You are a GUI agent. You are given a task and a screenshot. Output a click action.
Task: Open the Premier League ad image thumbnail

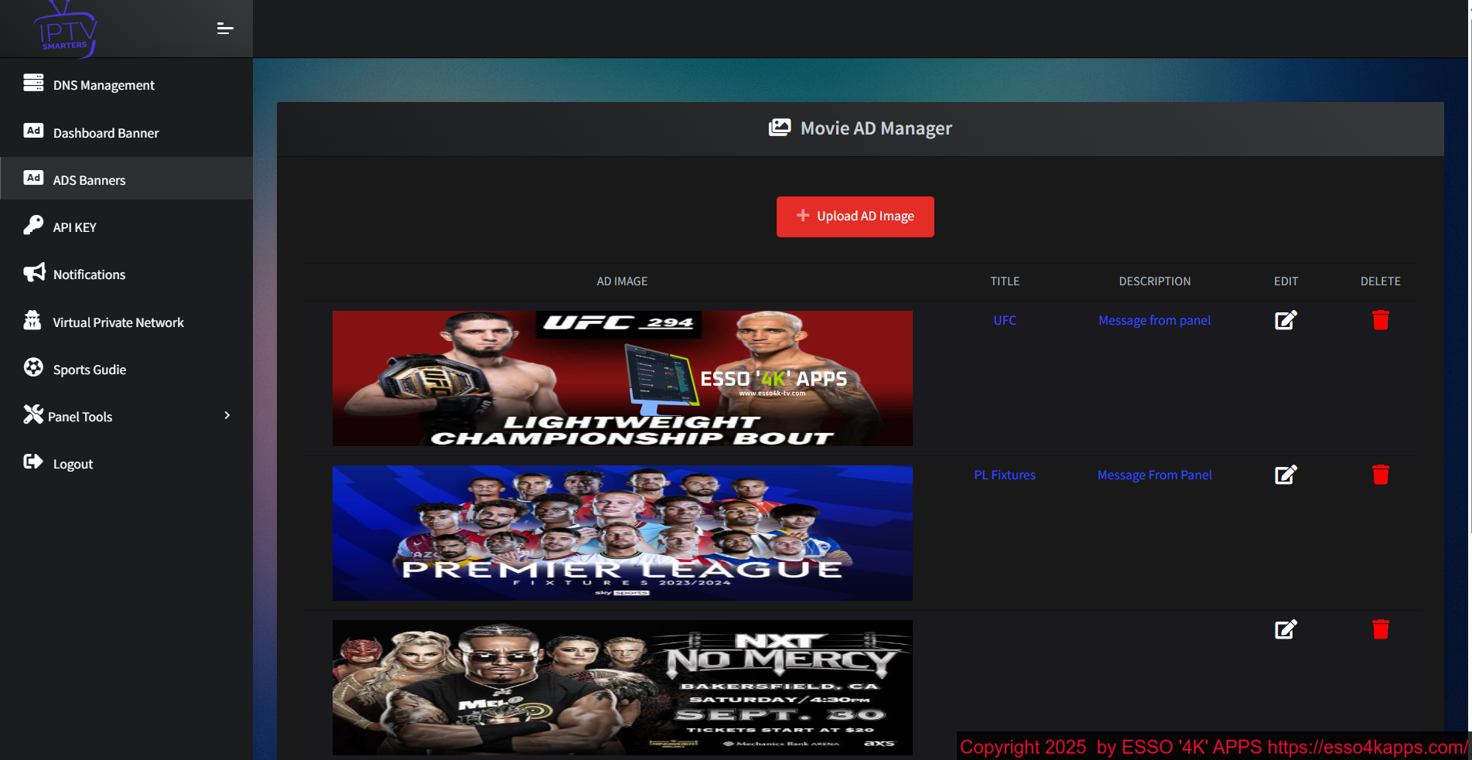coord(623,533)
